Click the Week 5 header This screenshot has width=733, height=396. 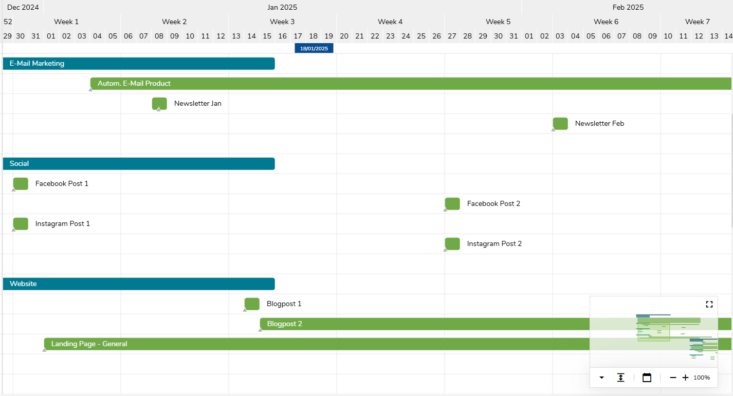point(498,22)
